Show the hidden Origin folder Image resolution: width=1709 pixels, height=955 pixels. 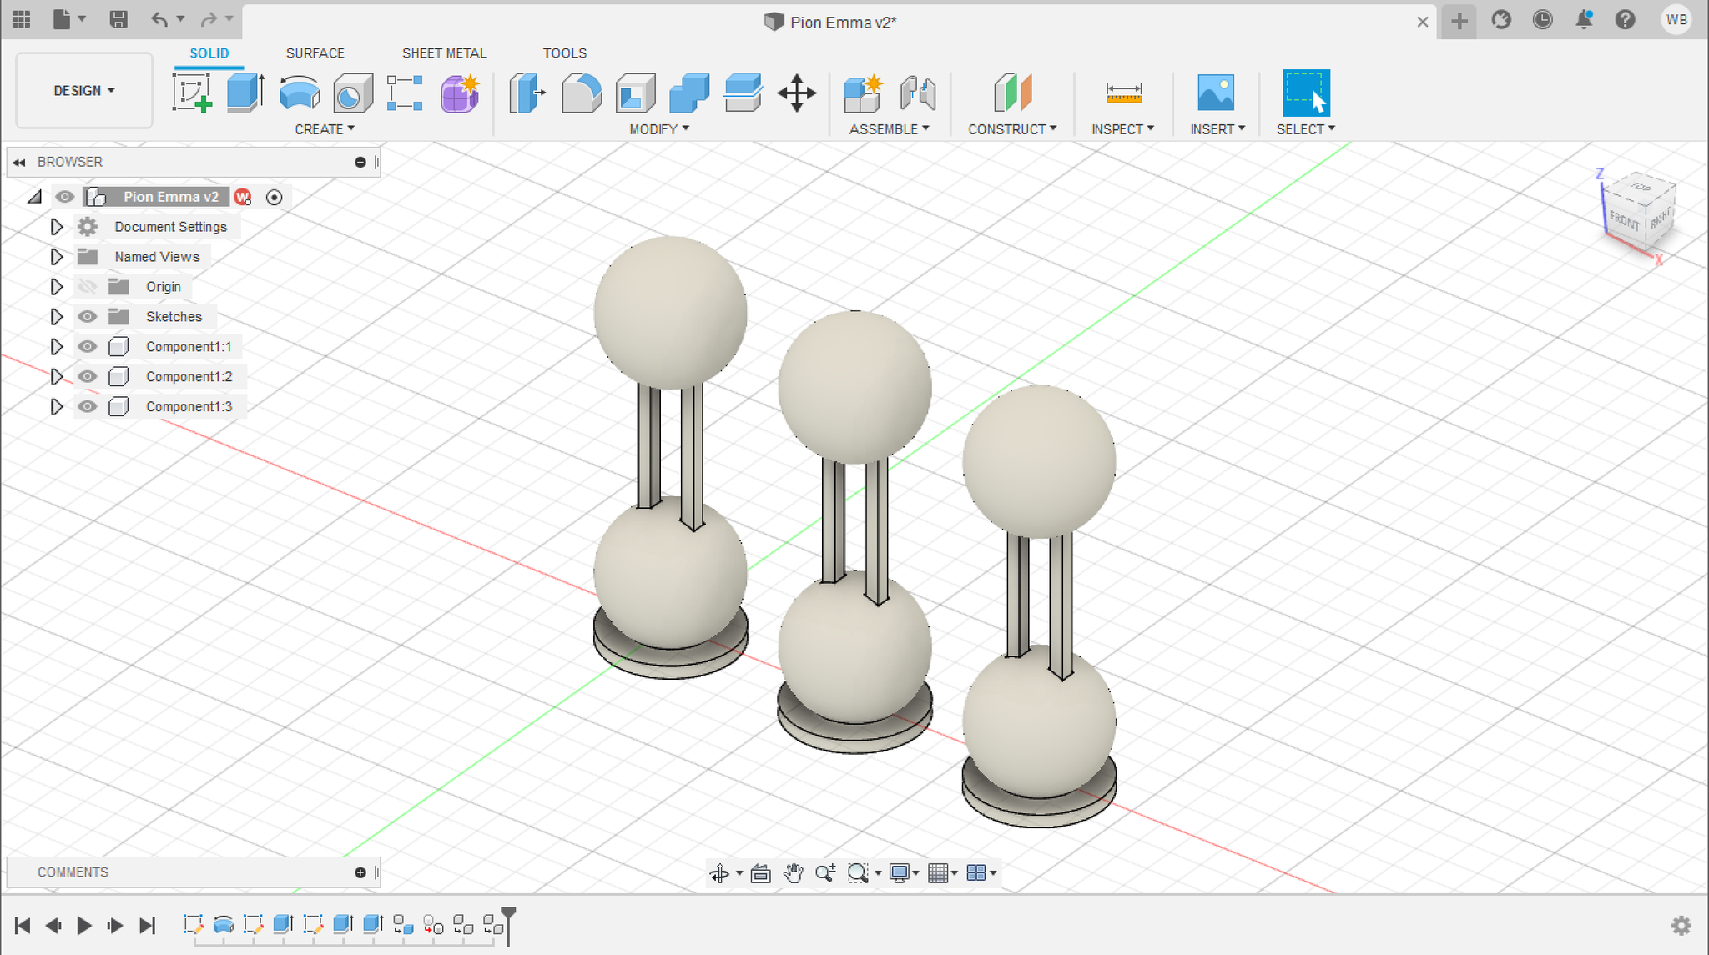click(x=87, y=286)
